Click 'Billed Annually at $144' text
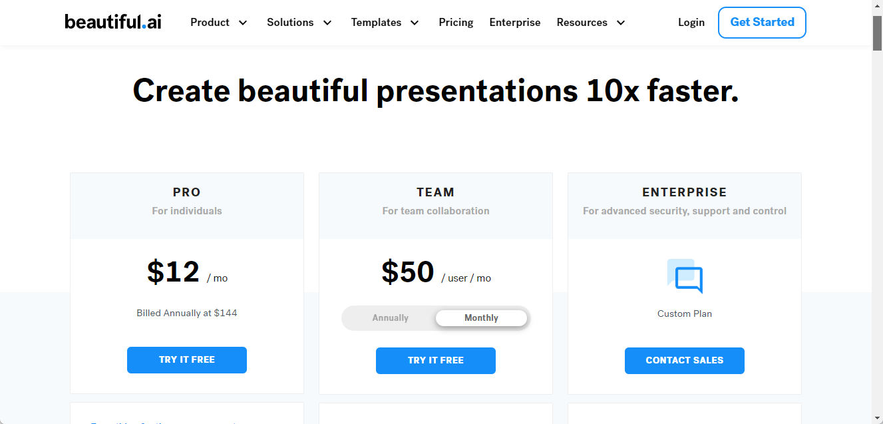 (187, 313)
